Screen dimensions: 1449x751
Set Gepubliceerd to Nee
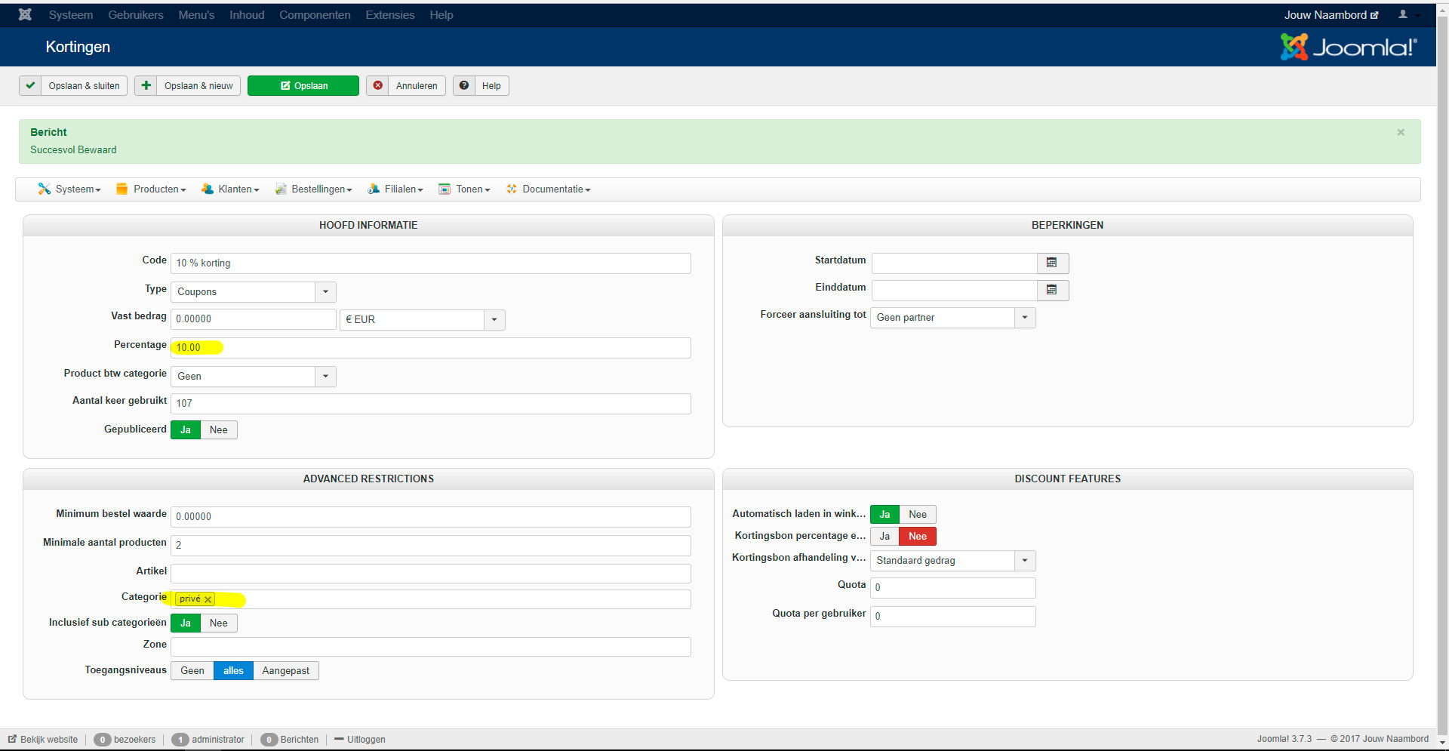pyautogui.click(x=219, y=429)
